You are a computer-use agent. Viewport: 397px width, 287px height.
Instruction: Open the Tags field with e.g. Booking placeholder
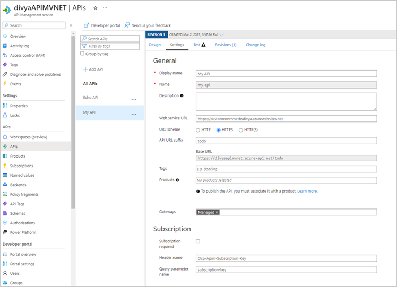tap(287, 169)
